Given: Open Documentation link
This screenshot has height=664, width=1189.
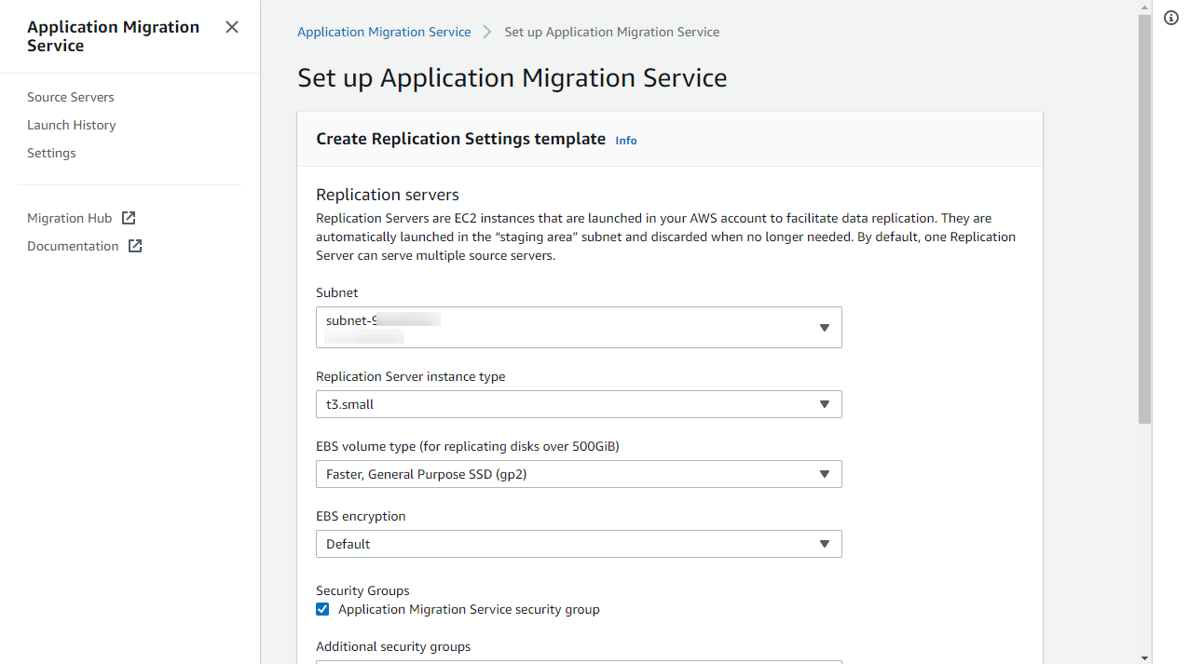Looking at the screenshot, I should (73, 246).
